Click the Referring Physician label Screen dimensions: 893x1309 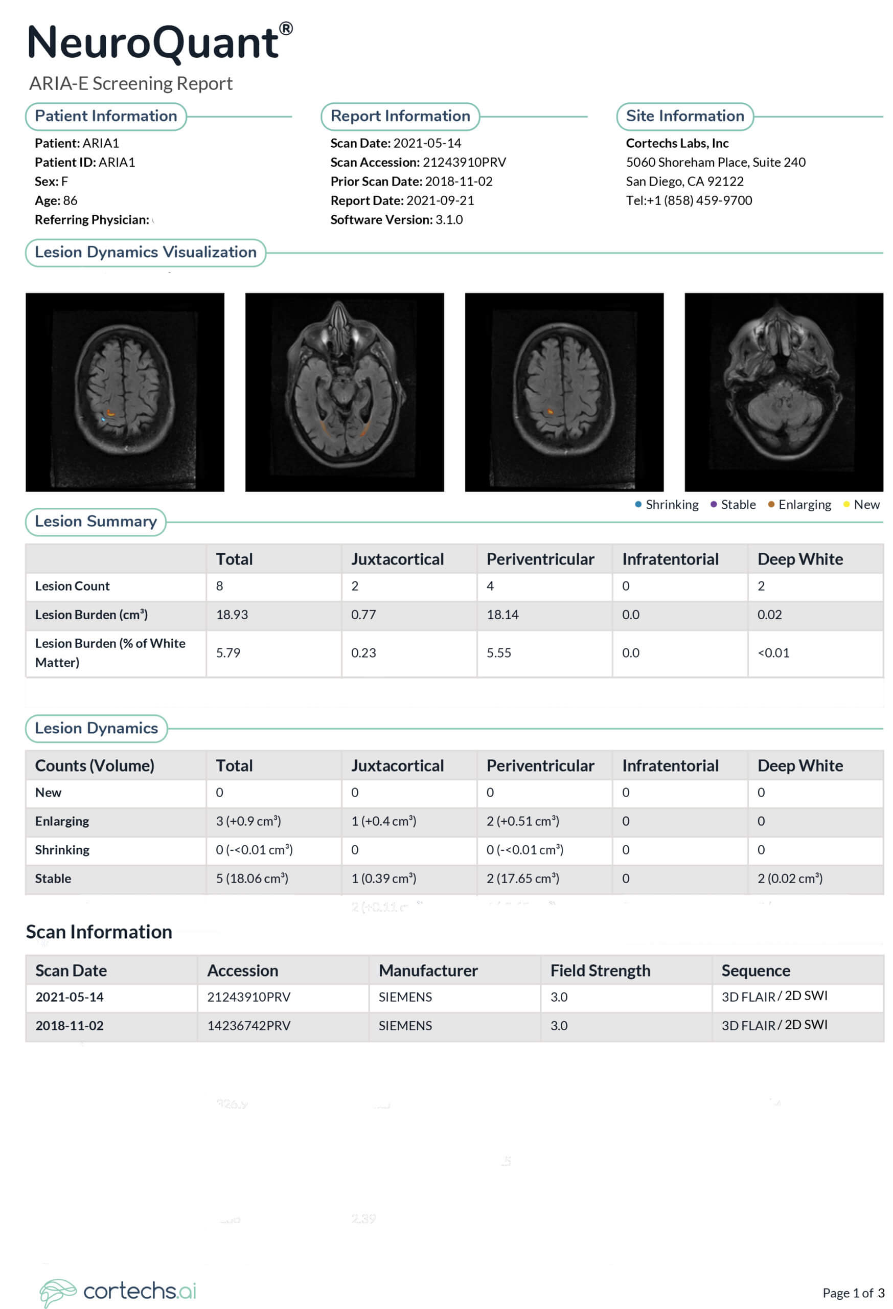[93, 220]
